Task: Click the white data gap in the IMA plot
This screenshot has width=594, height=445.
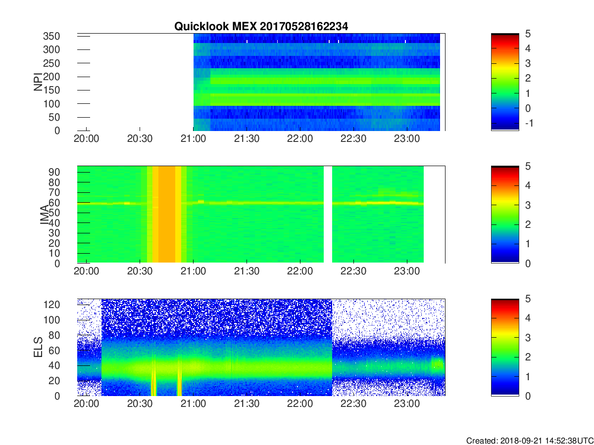Action: pyautogui.click(x=328, y=215)
